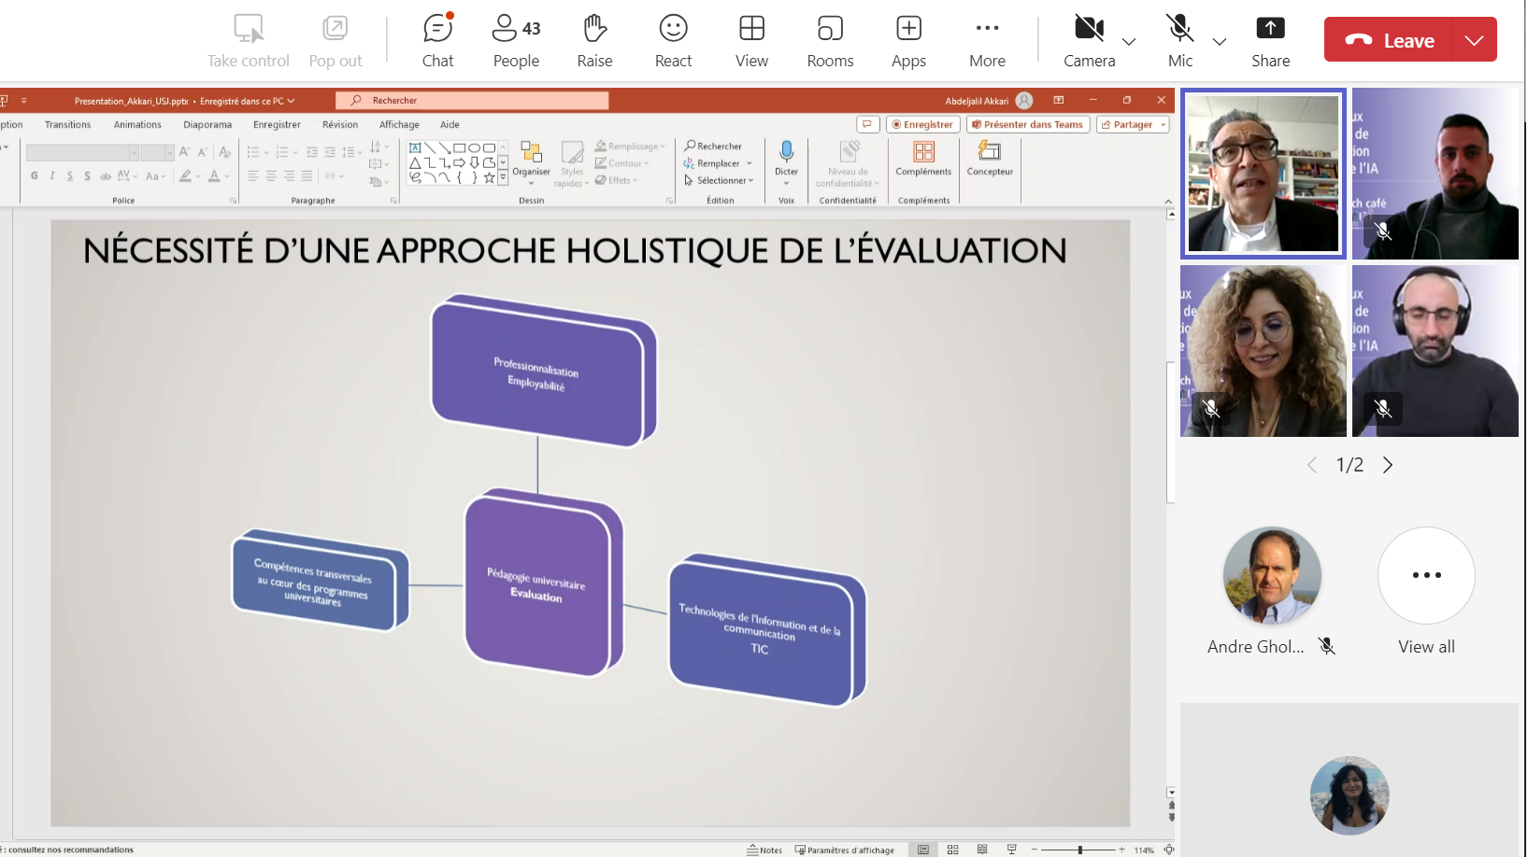1528x857 pixels.
Task: Adjust the zoom slider handle
Action: point(1079,850)
